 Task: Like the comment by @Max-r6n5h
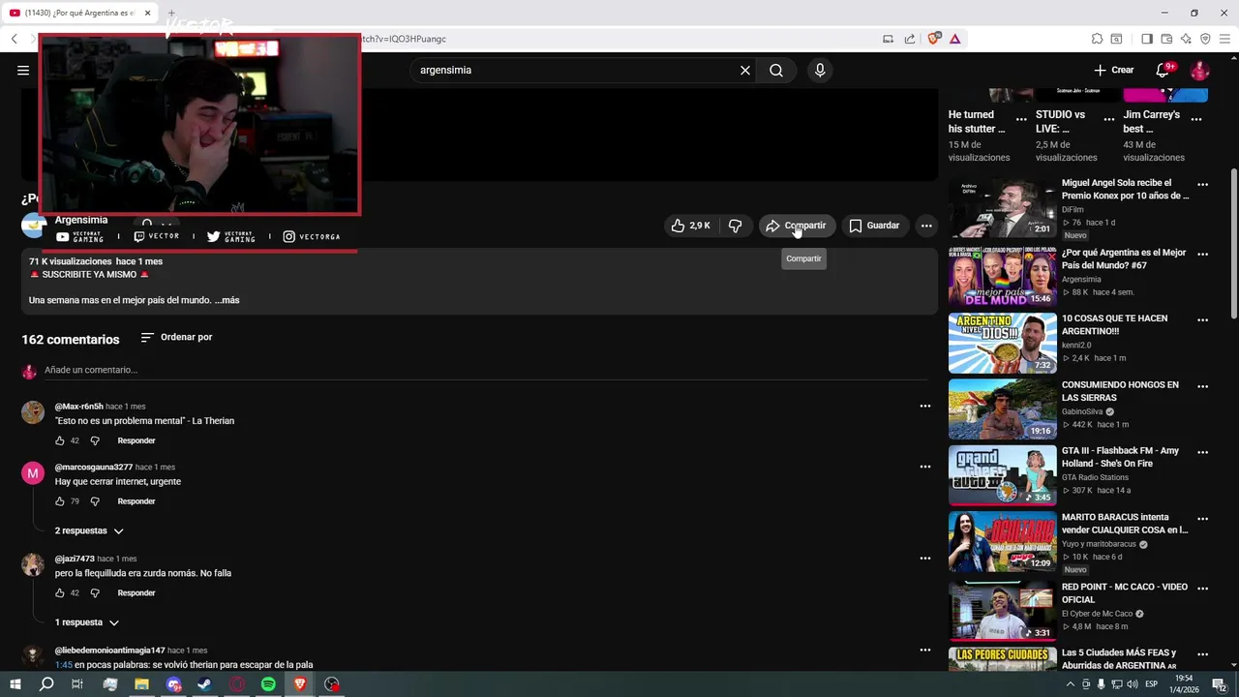60,440
